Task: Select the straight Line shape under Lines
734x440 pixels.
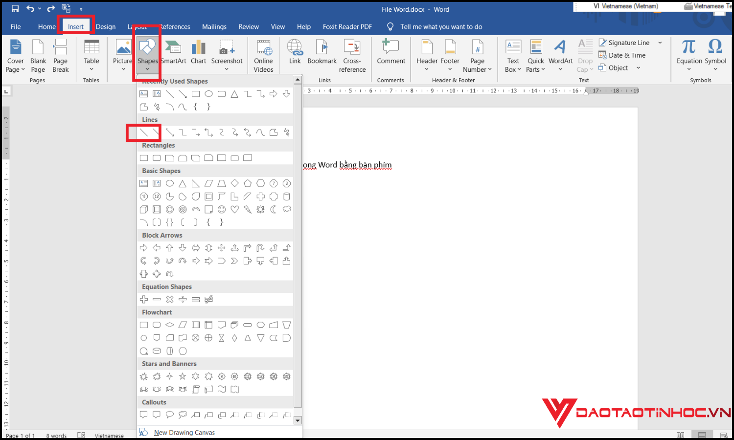Action: (x=144, y=132)
